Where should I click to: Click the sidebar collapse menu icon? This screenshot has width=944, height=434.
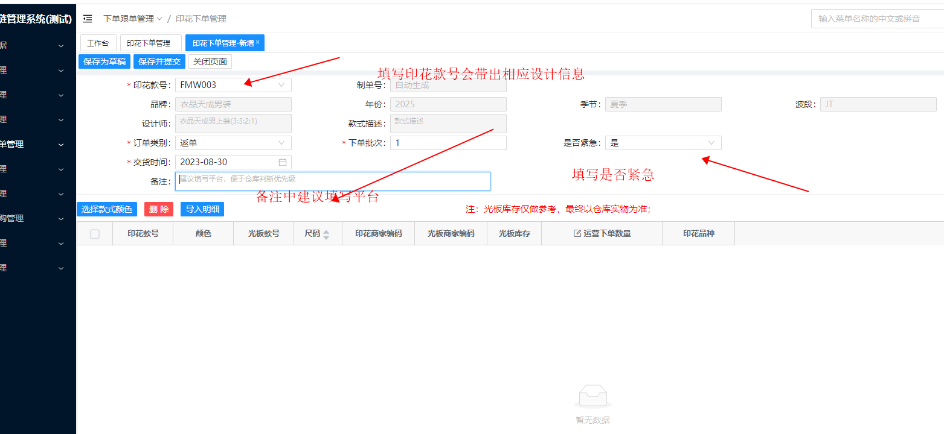[88, 19]
